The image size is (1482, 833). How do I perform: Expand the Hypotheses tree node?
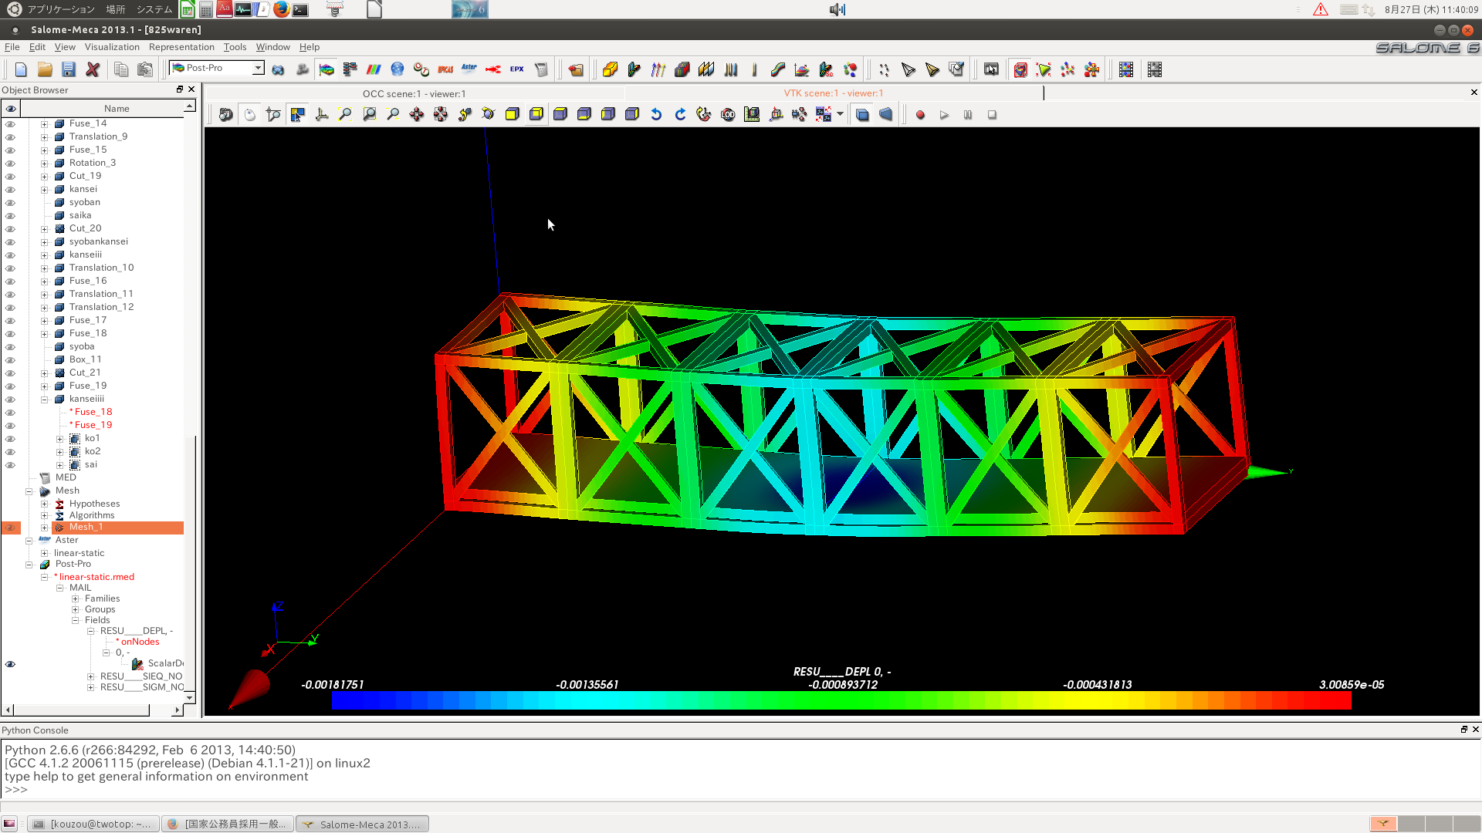pos(44,504)
